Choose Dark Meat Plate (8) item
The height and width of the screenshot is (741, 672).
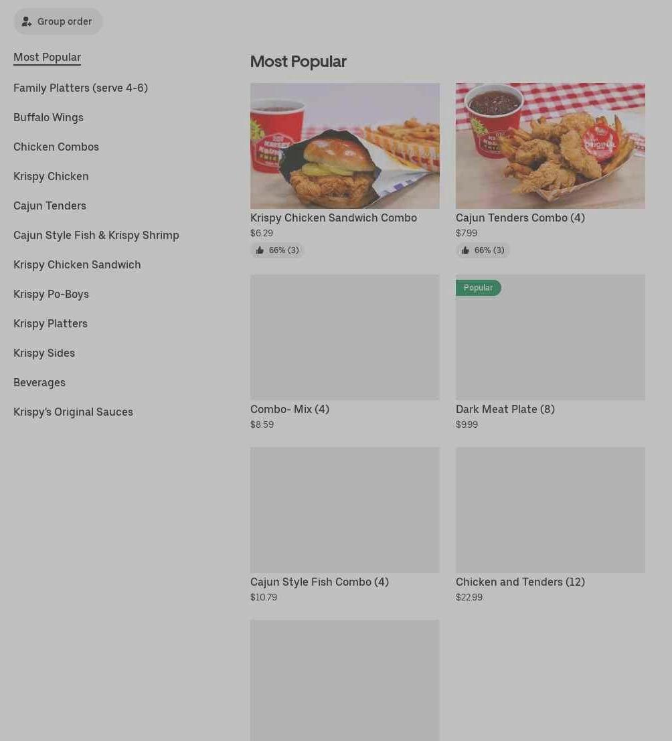[551, 352]
